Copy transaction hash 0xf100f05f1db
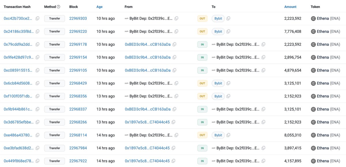 pyautogui.click(x=38, y=96)
